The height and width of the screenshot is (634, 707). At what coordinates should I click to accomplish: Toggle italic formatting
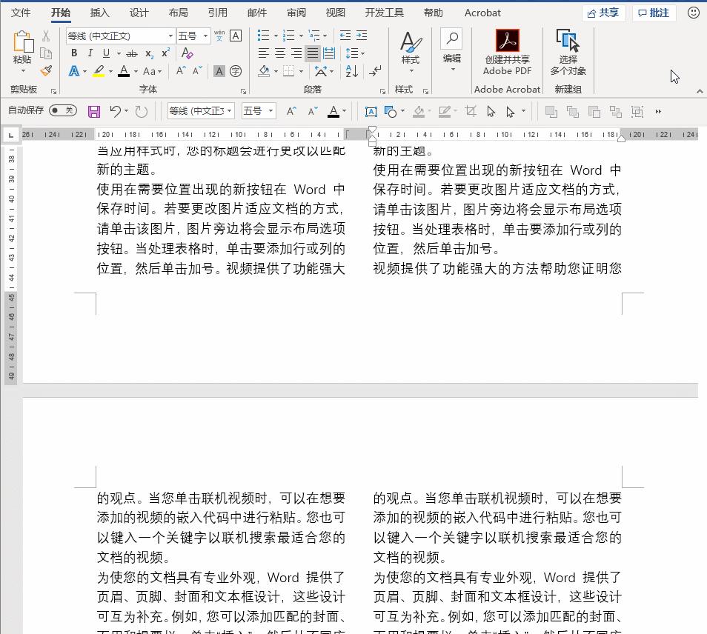(90, 53)
